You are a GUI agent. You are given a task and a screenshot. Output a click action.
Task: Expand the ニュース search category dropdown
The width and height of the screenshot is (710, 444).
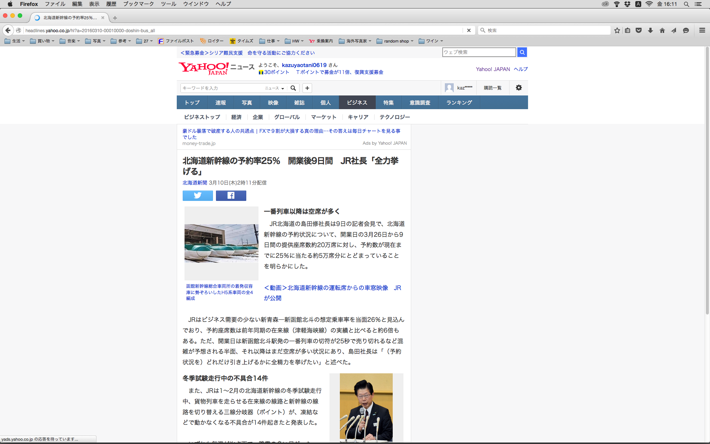274,88
